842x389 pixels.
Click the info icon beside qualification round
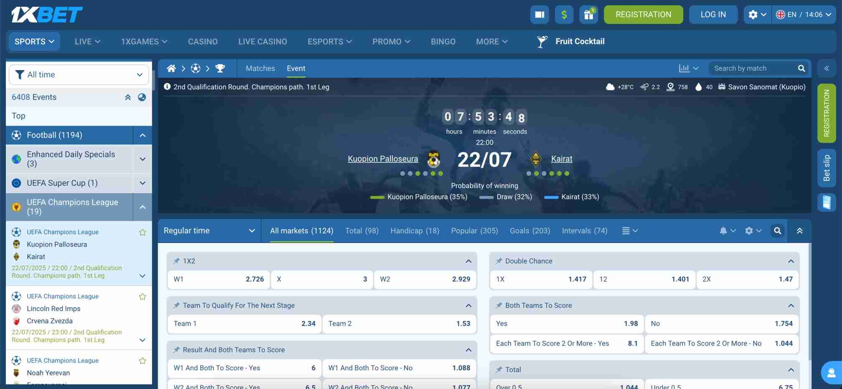[x=167, y=87]
